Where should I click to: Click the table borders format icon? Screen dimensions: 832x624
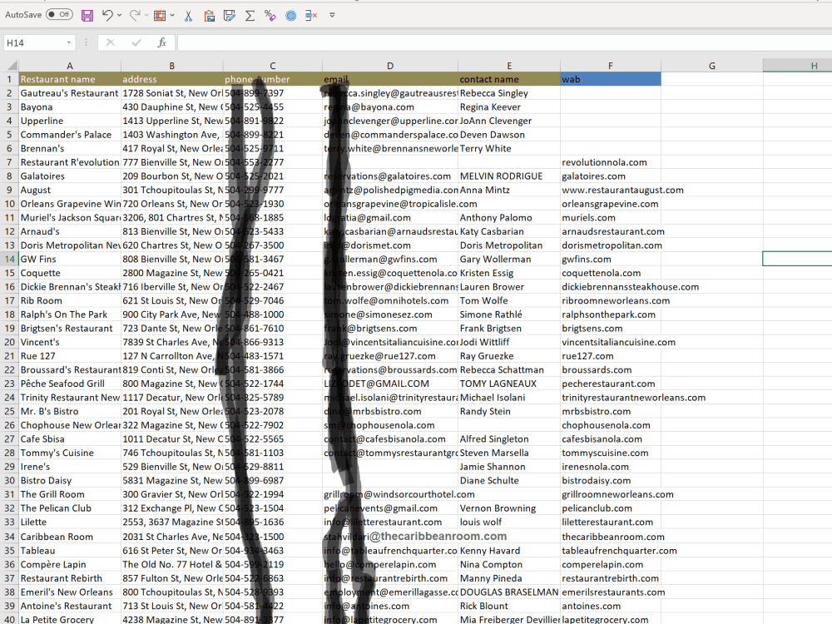coord(160,16)
